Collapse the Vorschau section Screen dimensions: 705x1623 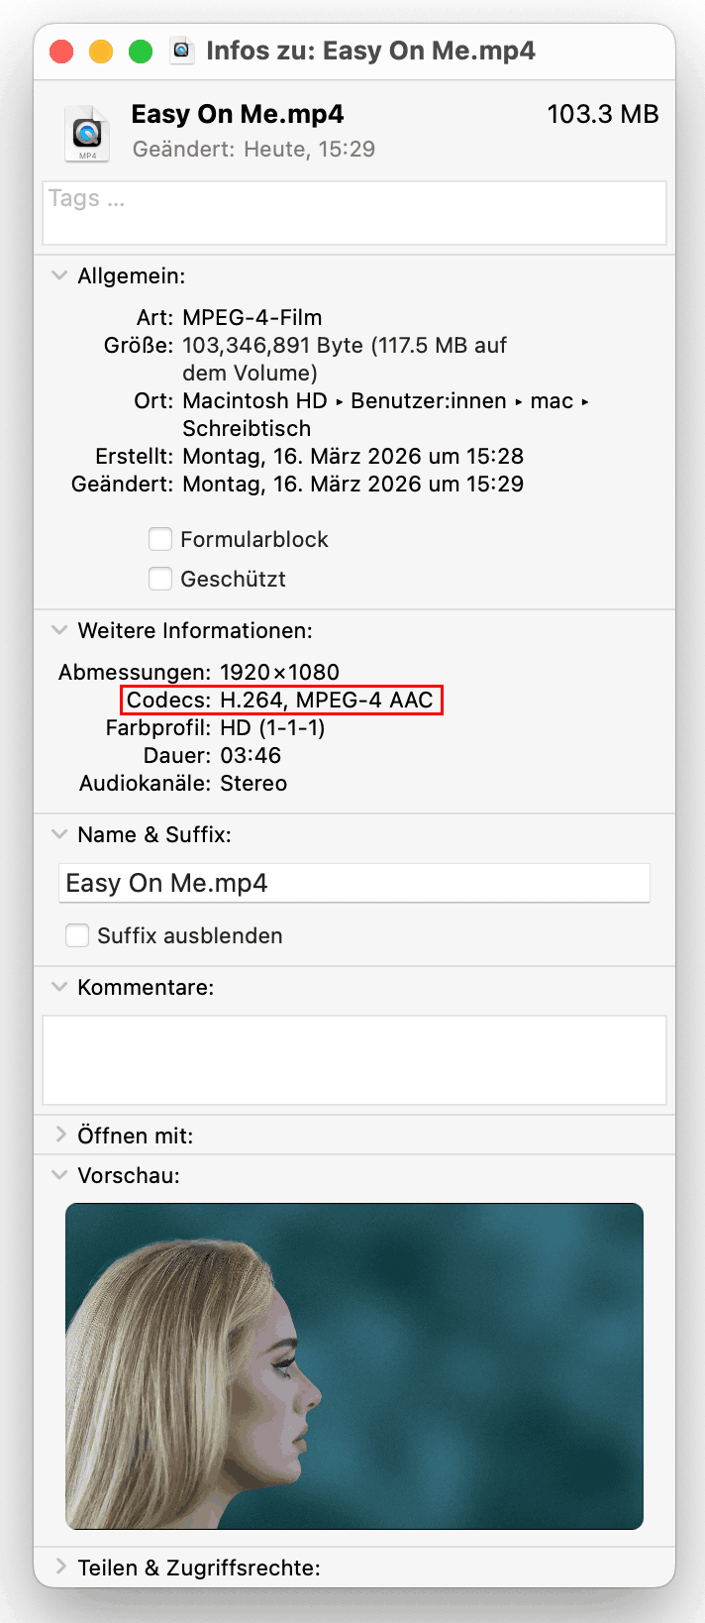[x=59, y=1175]
